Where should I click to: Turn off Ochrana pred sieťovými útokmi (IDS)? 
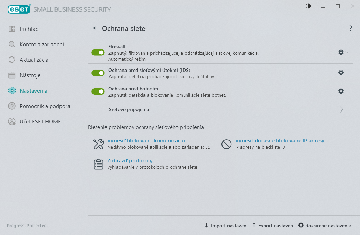click(98, 73)
